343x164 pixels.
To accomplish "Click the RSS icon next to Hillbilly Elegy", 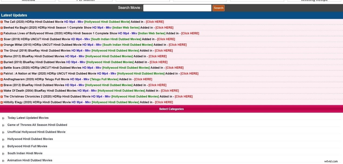I will (2, 102).
